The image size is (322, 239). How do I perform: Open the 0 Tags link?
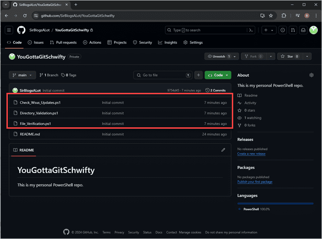coord(69,75)
